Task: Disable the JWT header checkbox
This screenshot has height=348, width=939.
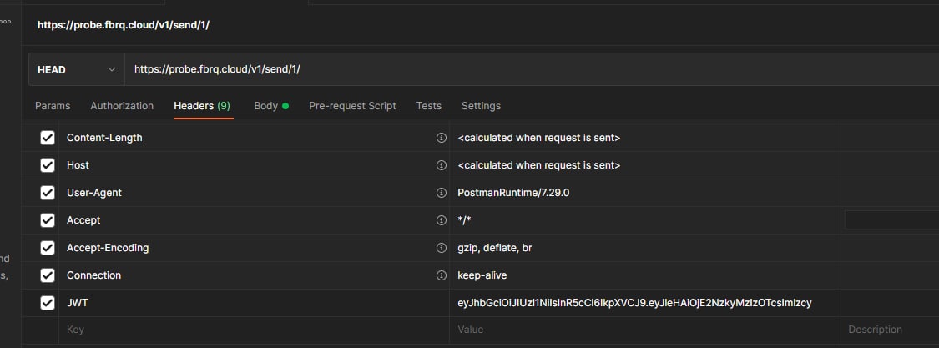Action: (x=48, y=303)
